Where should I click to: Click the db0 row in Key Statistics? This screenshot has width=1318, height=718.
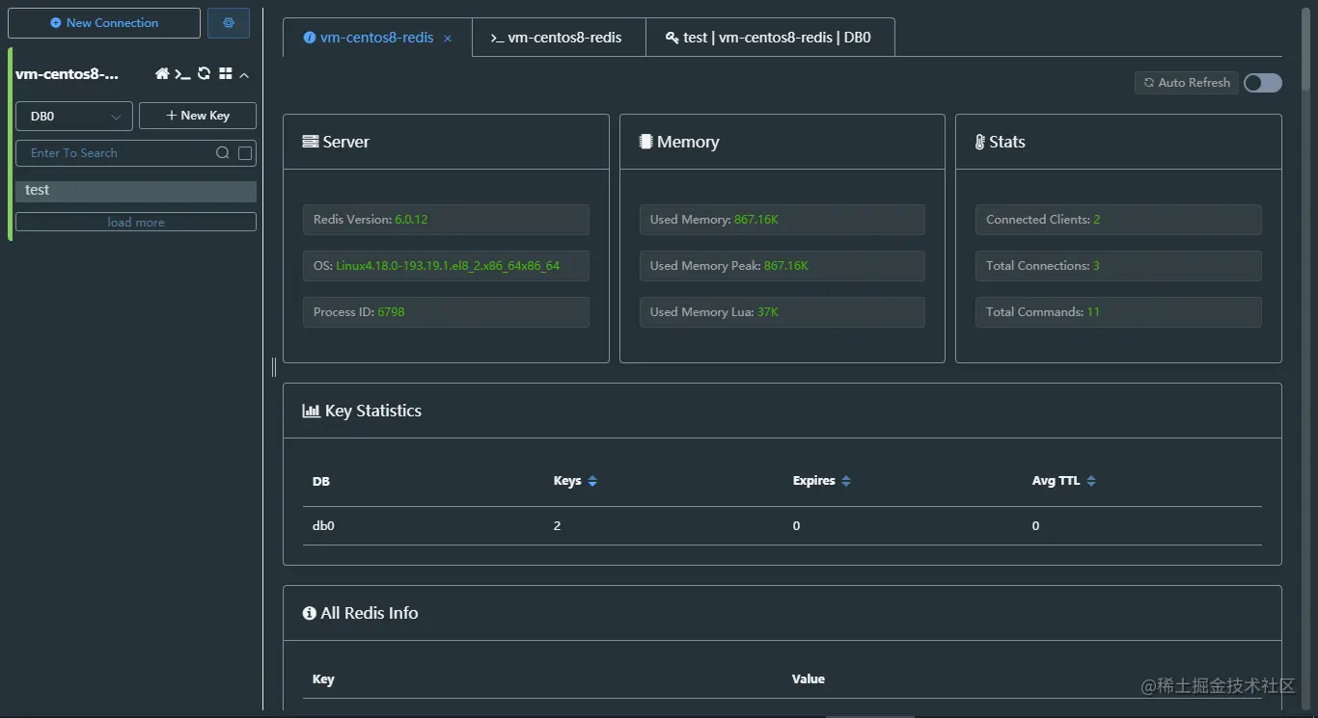pyautogui.click(x=783, y=526)
